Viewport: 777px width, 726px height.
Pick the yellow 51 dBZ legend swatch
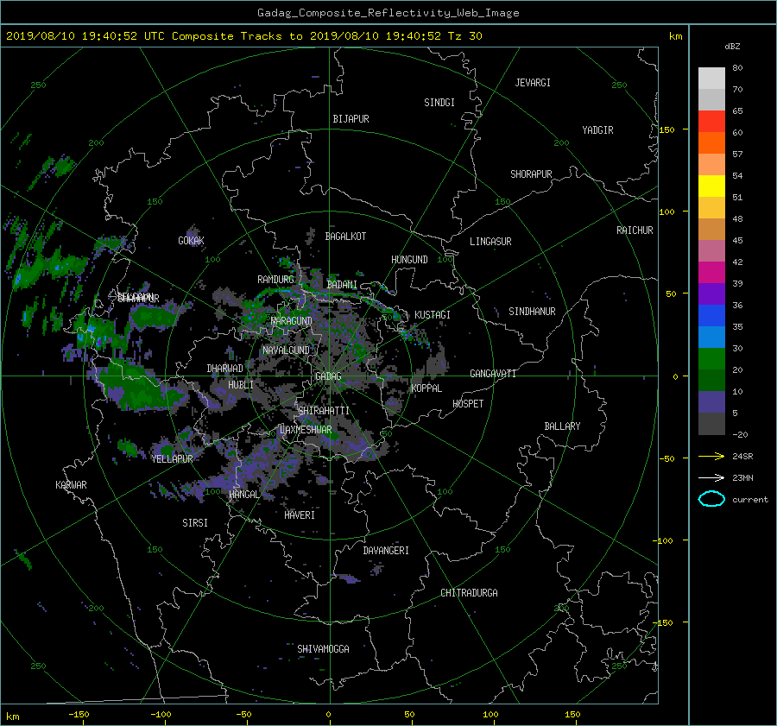[x=711, y=186]
